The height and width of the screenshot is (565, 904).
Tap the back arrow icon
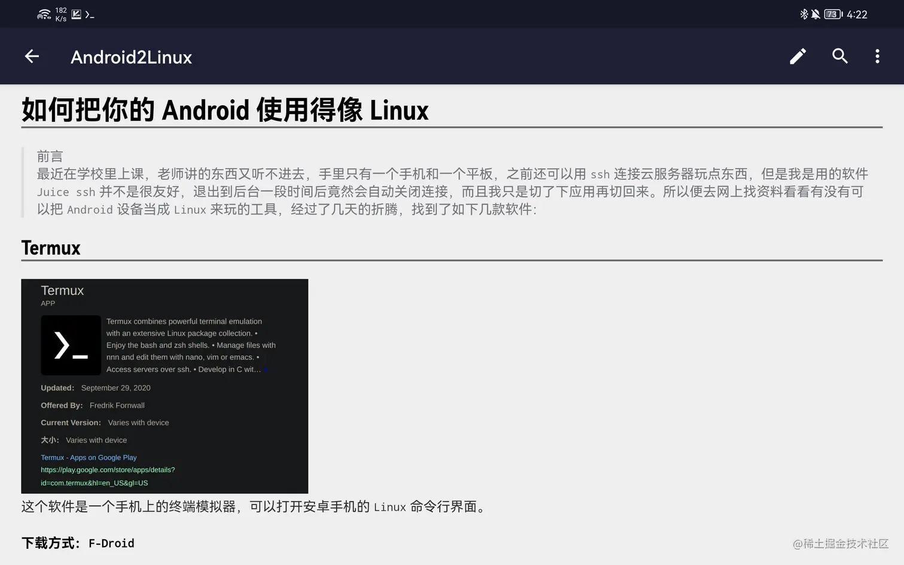[x=32, y=56]
